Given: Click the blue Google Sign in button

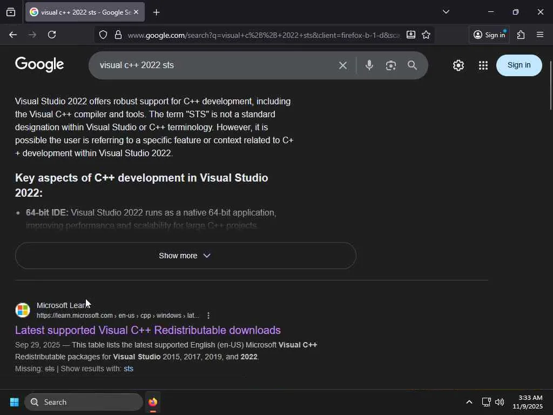Looking at the screenshot, I should 519,65.
